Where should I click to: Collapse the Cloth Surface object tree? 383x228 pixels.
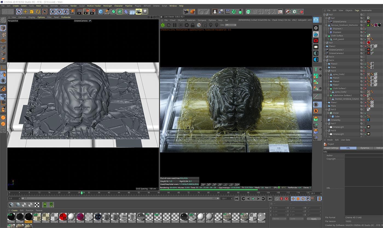326,36
